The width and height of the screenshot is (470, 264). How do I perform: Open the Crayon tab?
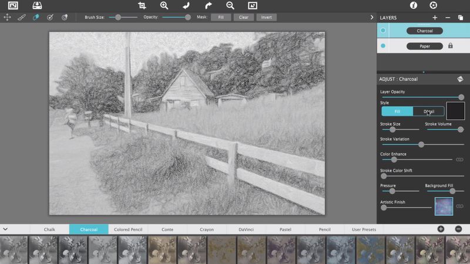click(207, 229)
